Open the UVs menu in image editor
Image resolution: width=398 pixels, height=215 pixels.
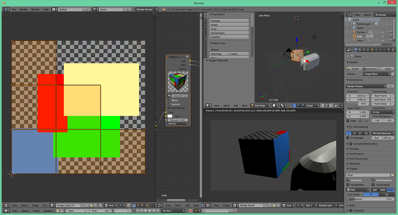pyautogui.click(x=44, y=205)
